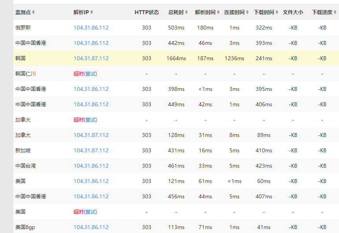Click sort arrows beside 解析IP header
Screen dimensions: 339x233
[92, 12]
